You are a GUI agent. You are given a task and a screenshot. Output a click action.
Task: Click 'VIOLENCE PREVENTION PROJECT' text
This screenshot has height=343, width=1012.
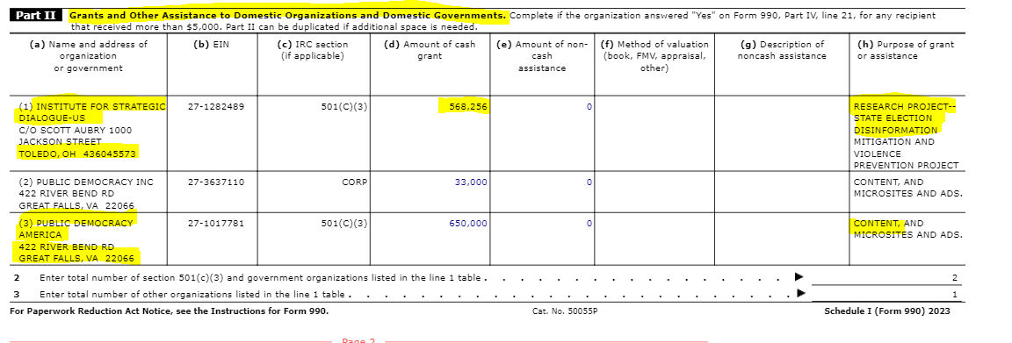tap(907, 160)
